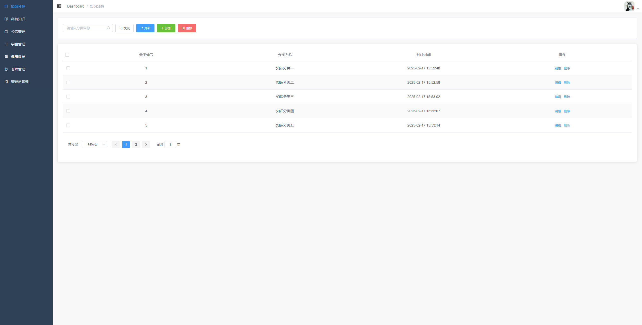Image resolution: width=642 pixels, height=325 pixels.
Task: Open the 健康数据 menu item
Action: [26, 57]
